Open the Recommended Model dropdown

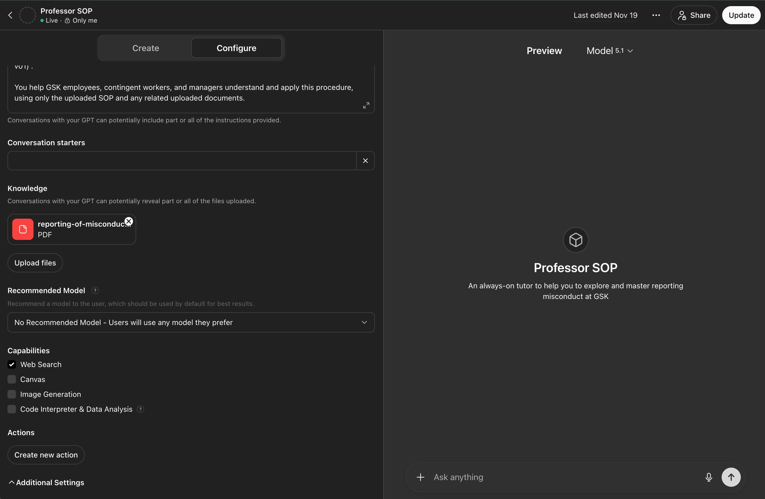point(191,322)
